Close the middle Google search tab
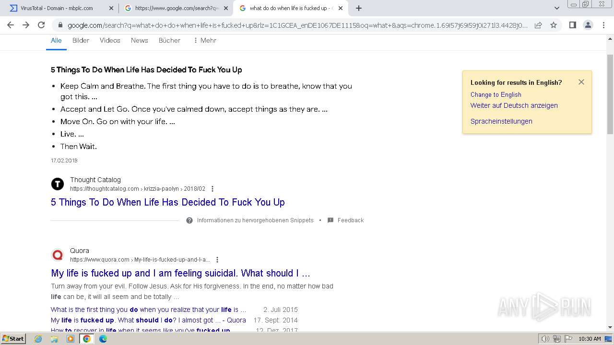Viewport: 614px width, 345px height. click(x=226, y=8)
